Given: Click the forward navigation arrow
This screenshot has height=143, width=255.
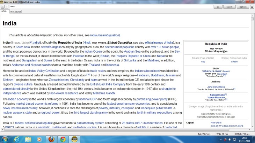Looking at the screenshot, I should pos(7,7).
